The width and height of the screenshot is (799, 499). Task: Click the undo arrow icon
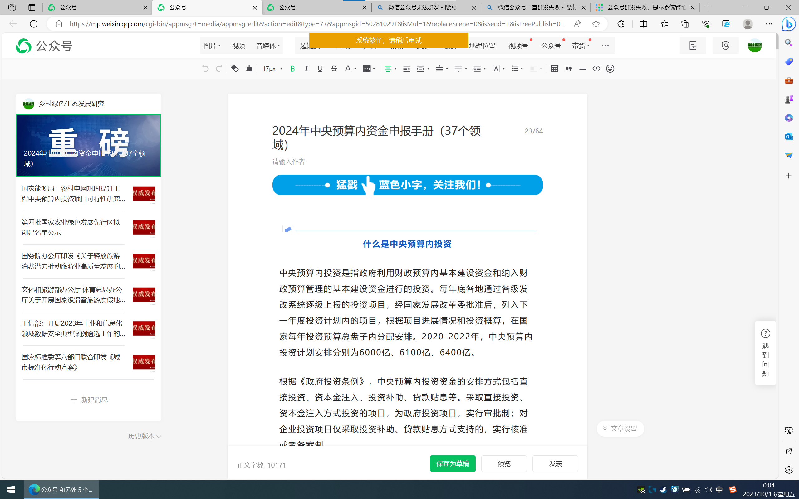(x=205, y=69)
